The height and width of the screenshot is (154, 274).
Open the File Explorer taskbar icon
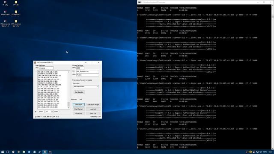pos(24,152)
